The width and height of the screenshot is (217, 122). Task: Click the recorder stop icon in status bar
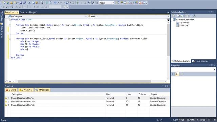coord(215,120)
